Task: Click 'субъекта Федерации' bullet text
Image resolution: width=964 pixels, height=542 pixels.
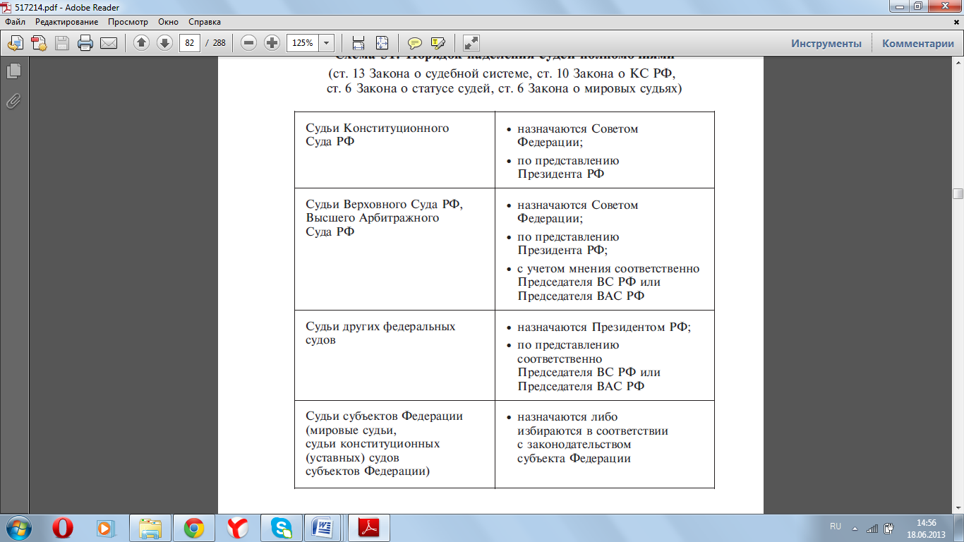Action: [x=574, y=458]
